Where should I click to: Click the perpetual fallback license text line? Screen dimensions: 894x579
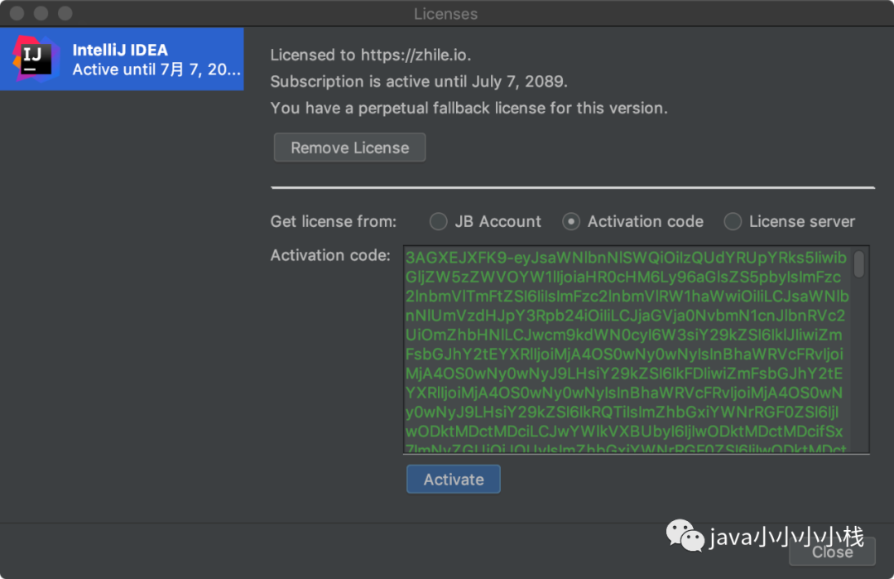point(469,108)
